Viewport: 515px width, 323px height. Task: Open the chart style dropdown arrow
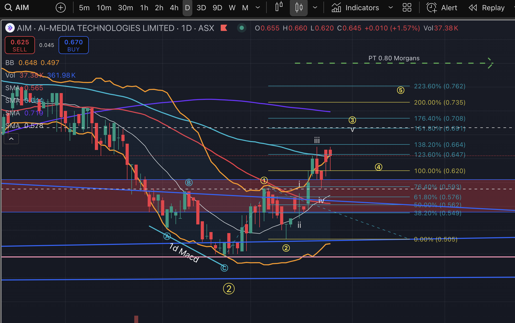315,8
